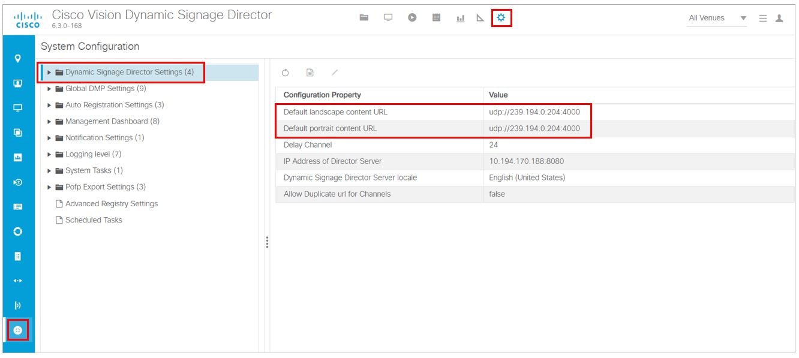The width and height of the screenshot is (799, 358).
Task: Click the circular play icon in the toolbar
Action: pyautogui.click(x=412, y=17)
